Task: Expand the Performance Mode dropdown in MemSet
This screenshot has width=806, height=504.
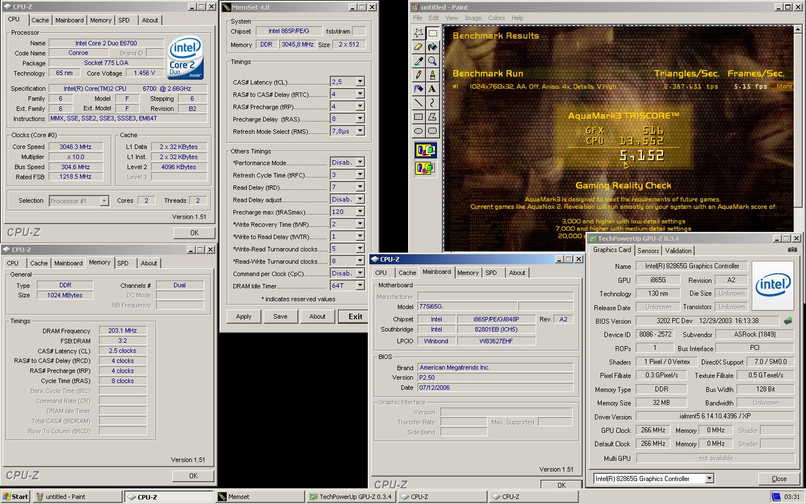Action: (360, 162)
